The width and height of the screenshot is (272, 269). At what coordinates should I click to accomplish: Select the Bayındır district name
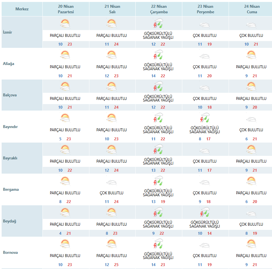coord(10,127)
